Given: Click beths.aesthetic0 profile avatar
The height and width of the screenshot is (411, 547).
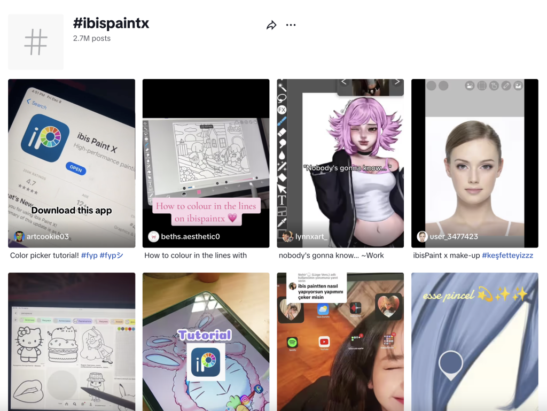Looking at the screenshot, I should [154, 236].
